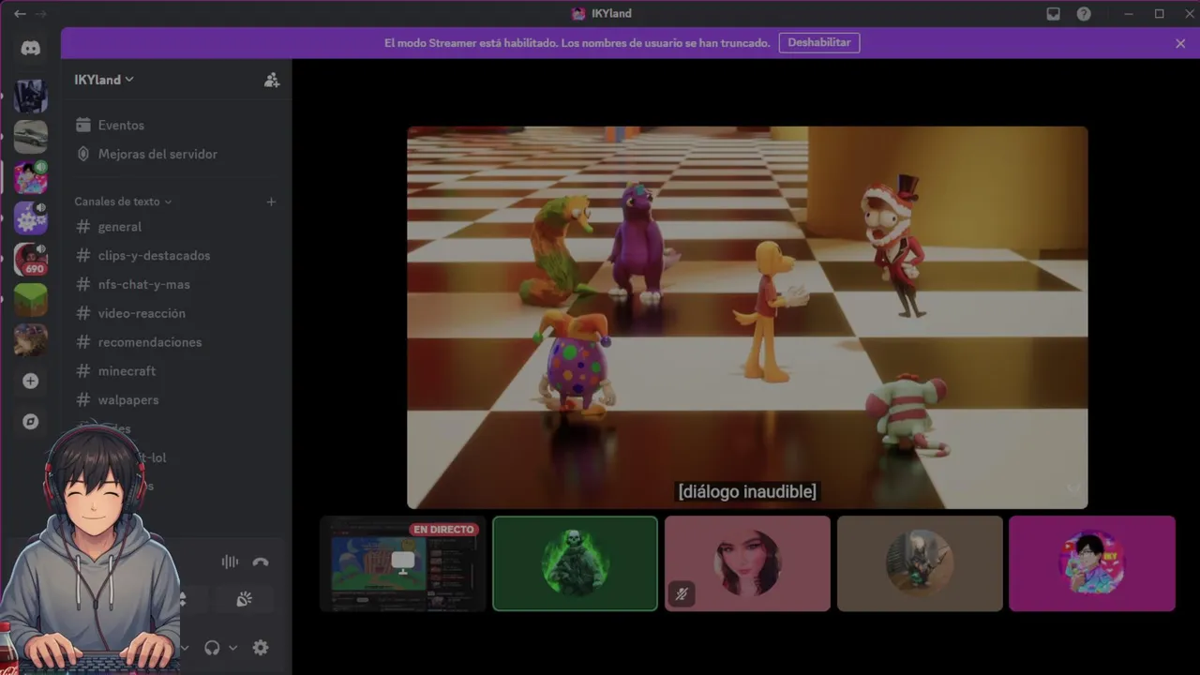This screenshot has width=1200, height=675.
Task: Disconnect from voice with the hang-up icon
Action: (x=261, y=562)
